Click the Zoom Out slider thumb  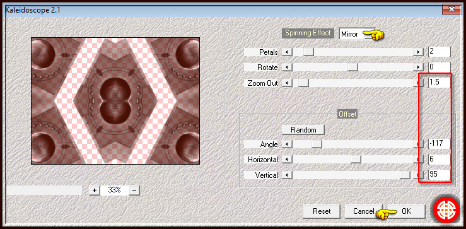coord(303,83)
